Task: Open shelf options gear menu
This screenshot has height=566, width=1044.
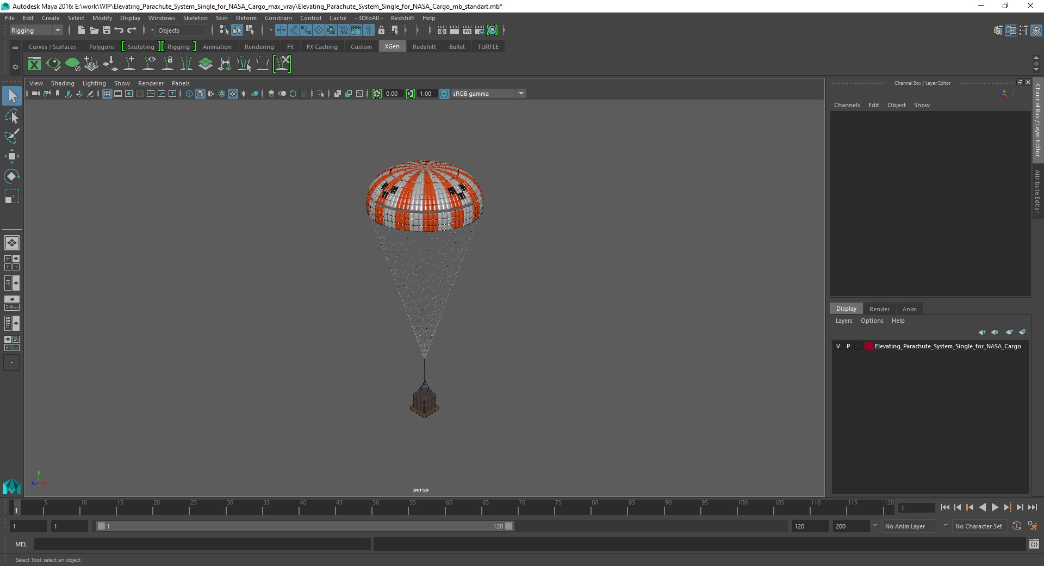Action: (15, 67)
